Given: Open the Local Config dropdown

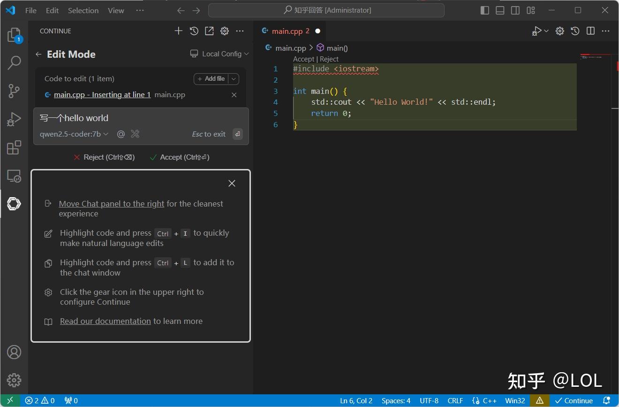Looking at the screenshot, I should click(219, 54).
